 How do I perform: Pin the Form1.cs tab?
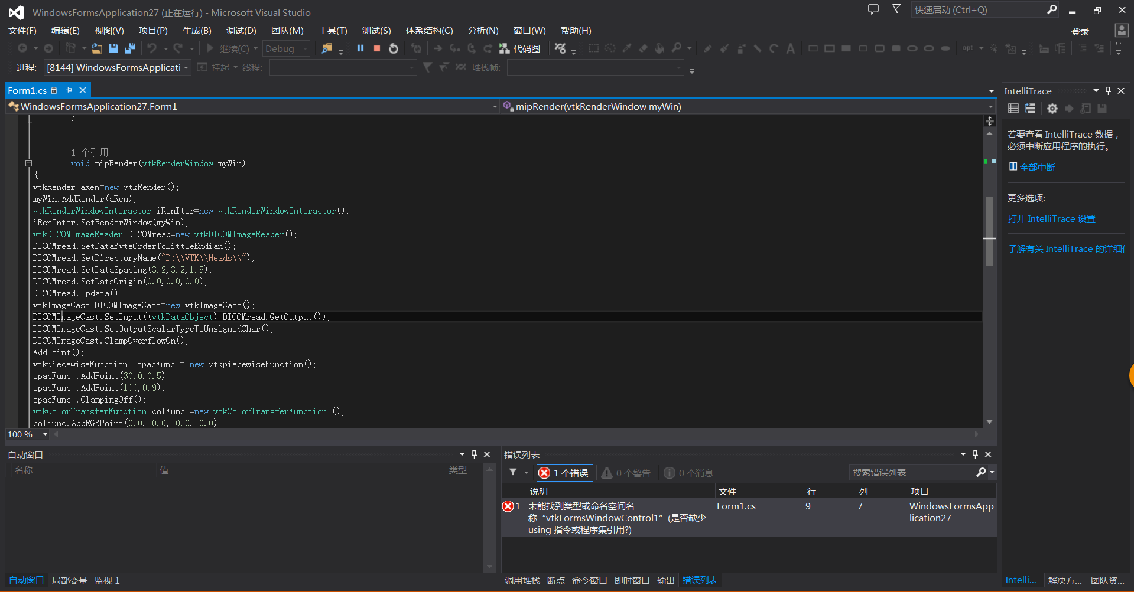pyautogui.click(x=69, y=90)
